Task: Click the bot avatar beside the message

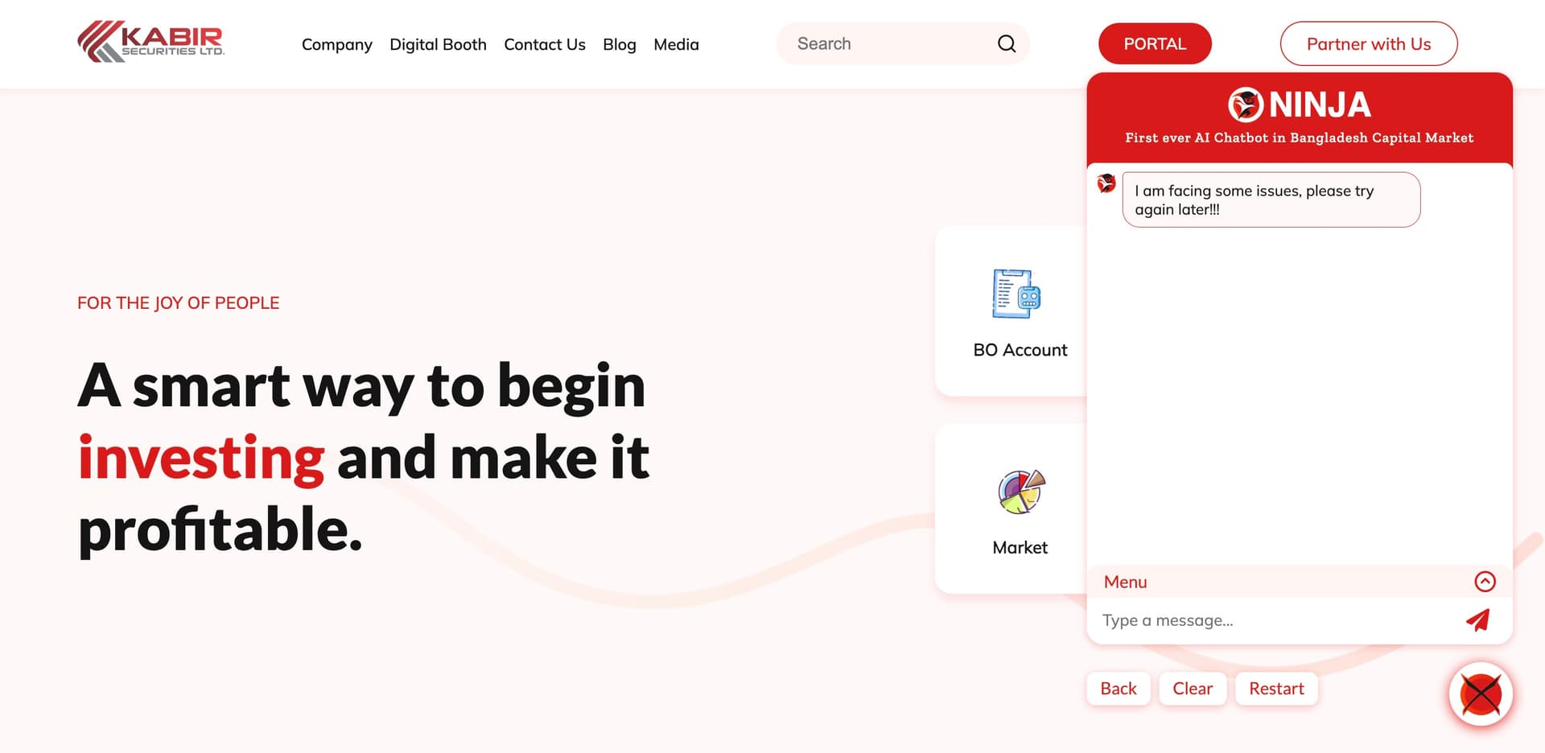Action: pos(1106,183)
